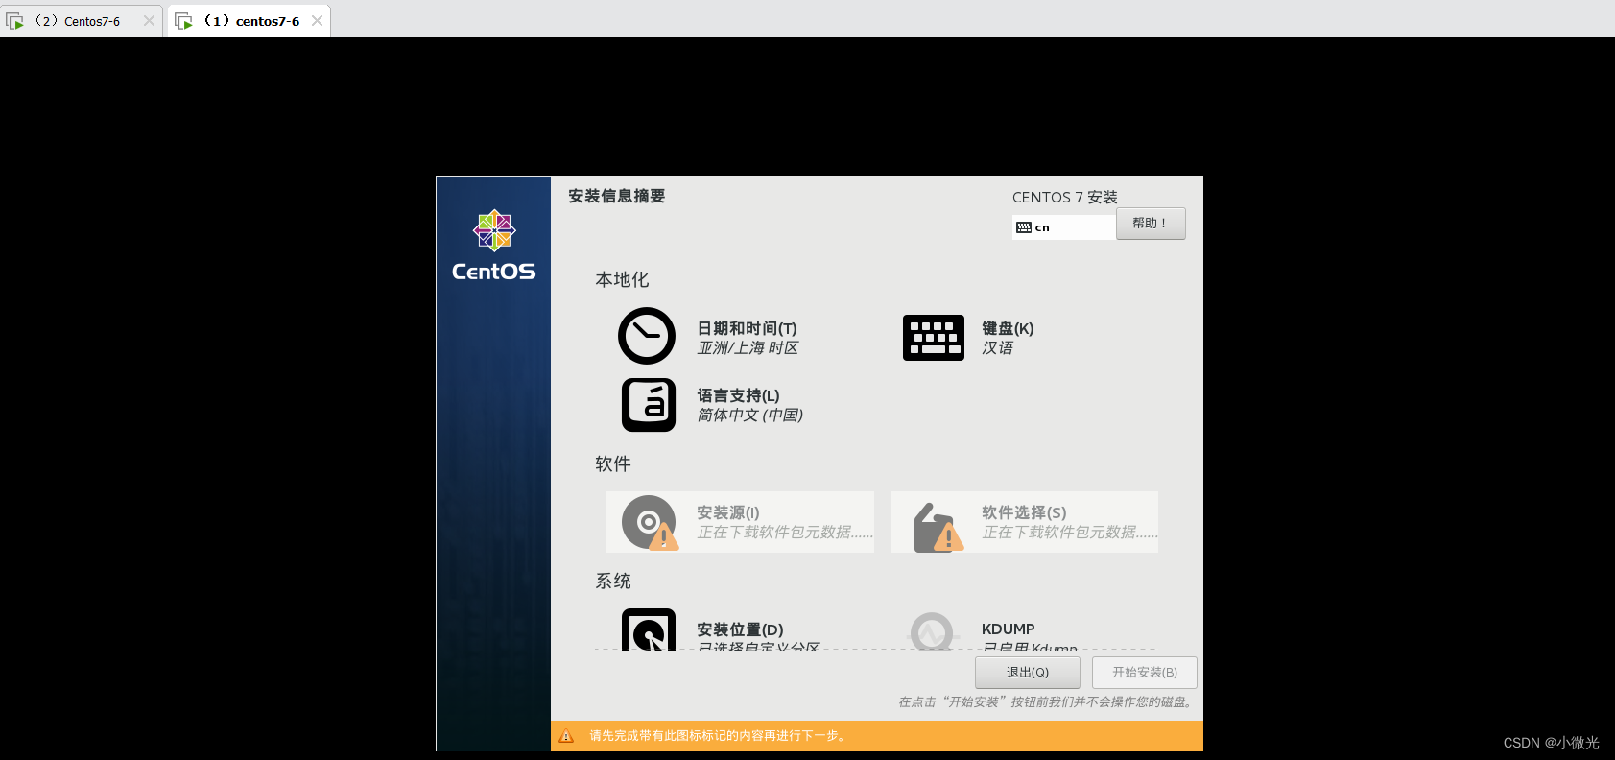Screen dimensions: 1615x760
Task: Click the CENTOS 7 安装 heading
Action: (x=1065, y=197)
